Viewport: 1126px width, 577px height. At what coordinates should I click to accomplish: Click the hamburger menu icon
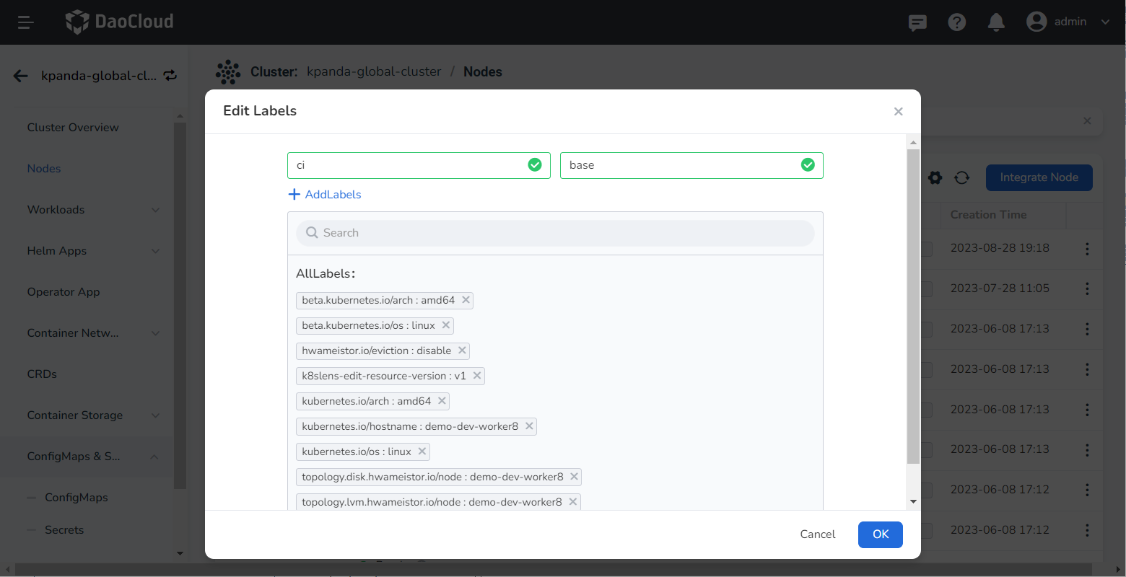click(x=26, y=22)
